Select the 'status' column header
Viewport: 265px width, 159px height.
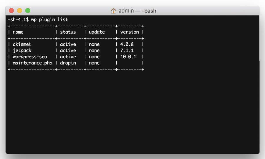pos(68,32)
